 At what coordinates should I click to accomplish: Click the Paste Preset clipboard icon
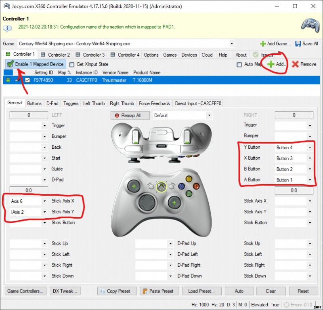145,291
